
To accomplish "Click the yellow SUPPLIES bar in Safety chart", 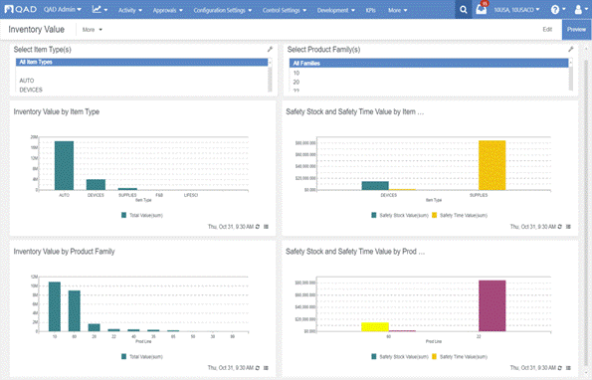I will coord(492,165).
